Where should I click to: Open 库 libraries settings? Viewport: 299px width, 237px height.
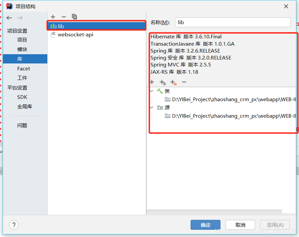click(25, 59)
